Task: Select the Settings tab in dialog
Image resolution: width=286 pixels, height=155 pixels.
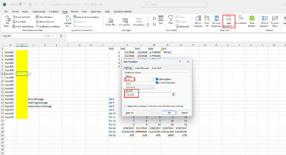Action: pyautogui.click(x=128, y=68)
